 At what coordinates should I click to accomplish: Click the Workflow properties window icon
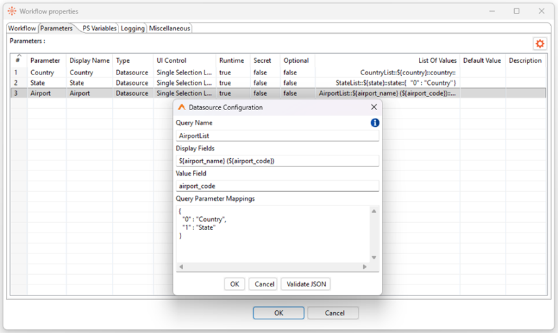tap(11, 11)
